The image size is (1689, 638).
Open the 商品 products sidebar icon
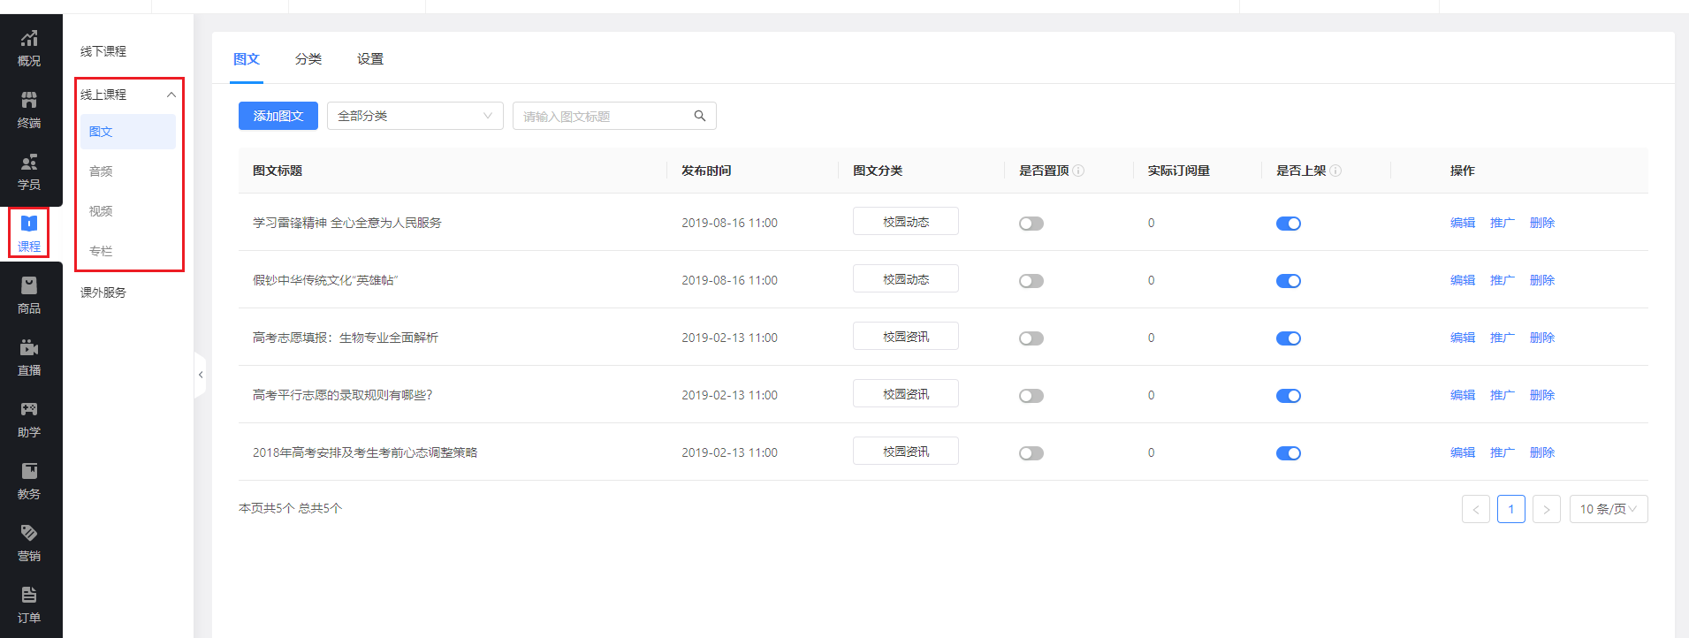click(x=29, y=295)
